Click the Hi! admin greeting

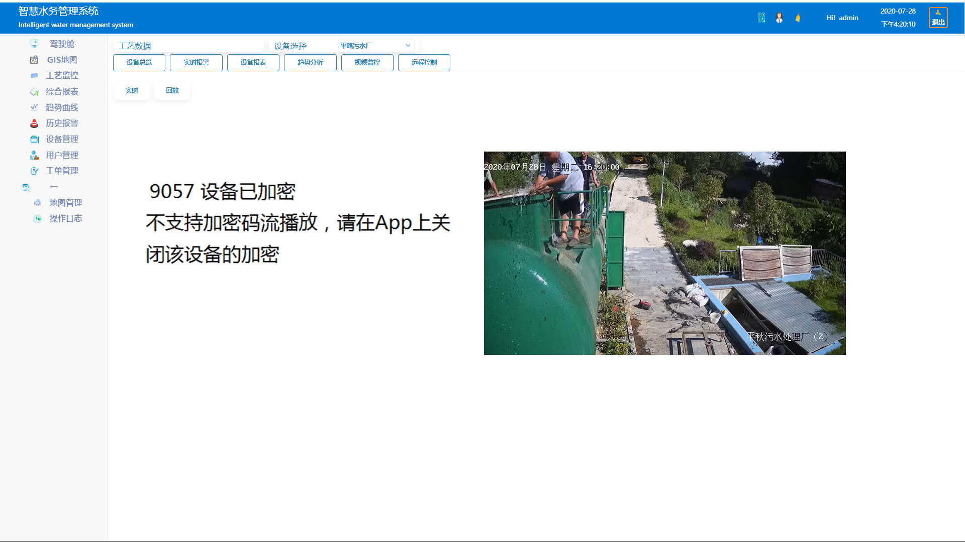click(842, 18)
